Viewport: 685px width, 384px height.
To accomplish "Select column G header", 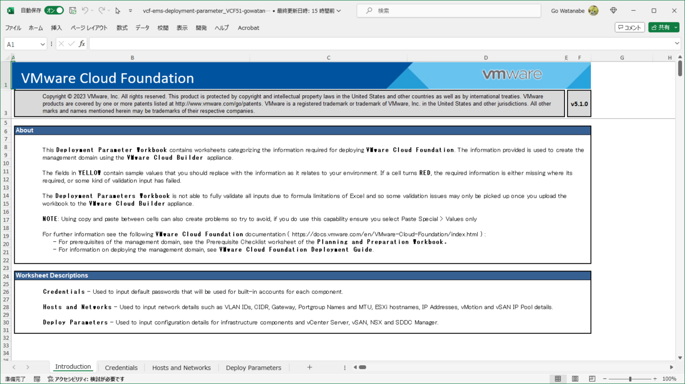I will pos(622,58).
